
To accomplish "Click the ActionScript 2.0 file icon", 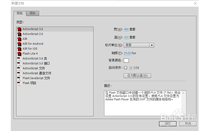I will coord(19,34).
